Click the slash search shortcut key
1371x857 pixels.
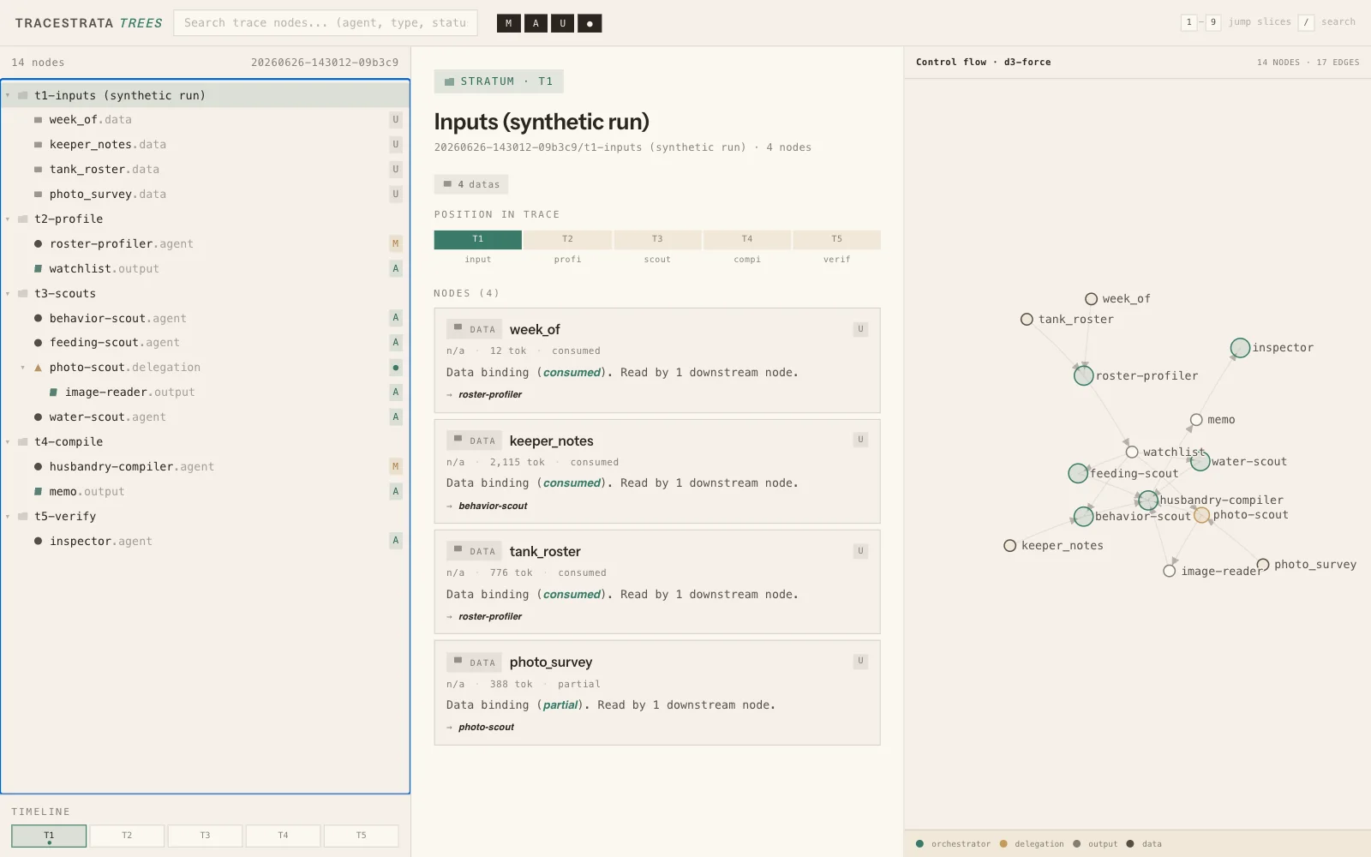click(1306, 22)
